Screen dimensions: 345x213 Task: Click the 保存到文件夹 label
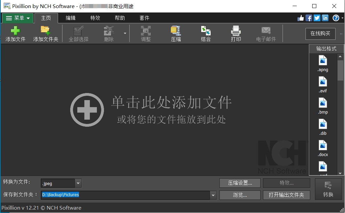tap(20, 194)
